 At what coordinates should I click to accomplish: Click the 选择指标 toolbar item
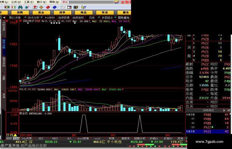click(x=78, y=17)
